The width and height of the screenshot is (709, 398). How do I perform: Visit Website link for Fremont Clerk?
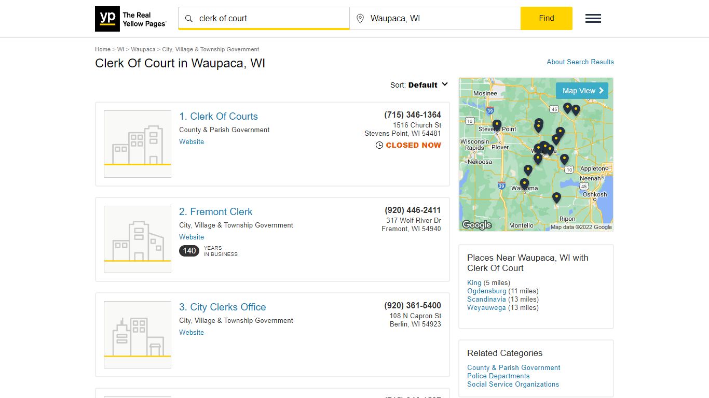click(x=192, y=237)
